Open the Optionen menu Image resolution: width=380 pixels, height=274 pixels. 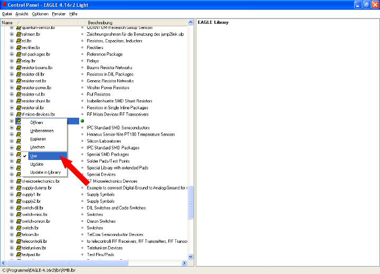(40, 13)
